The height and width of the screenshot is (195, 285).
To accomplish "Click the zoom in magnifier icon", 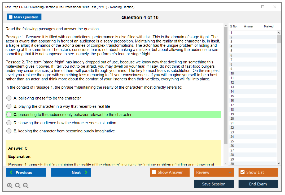I will pos(10,186).
